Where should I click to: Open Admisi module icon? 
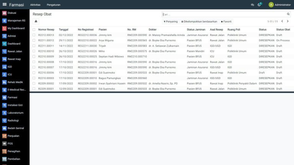coord(4,36)
